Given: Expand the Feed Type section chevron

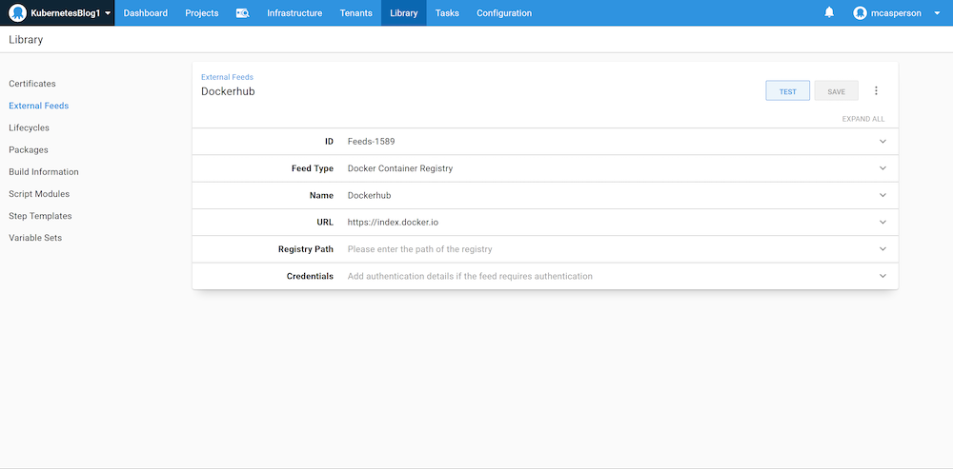Looking at the screenshot, I should coord(882,168).
